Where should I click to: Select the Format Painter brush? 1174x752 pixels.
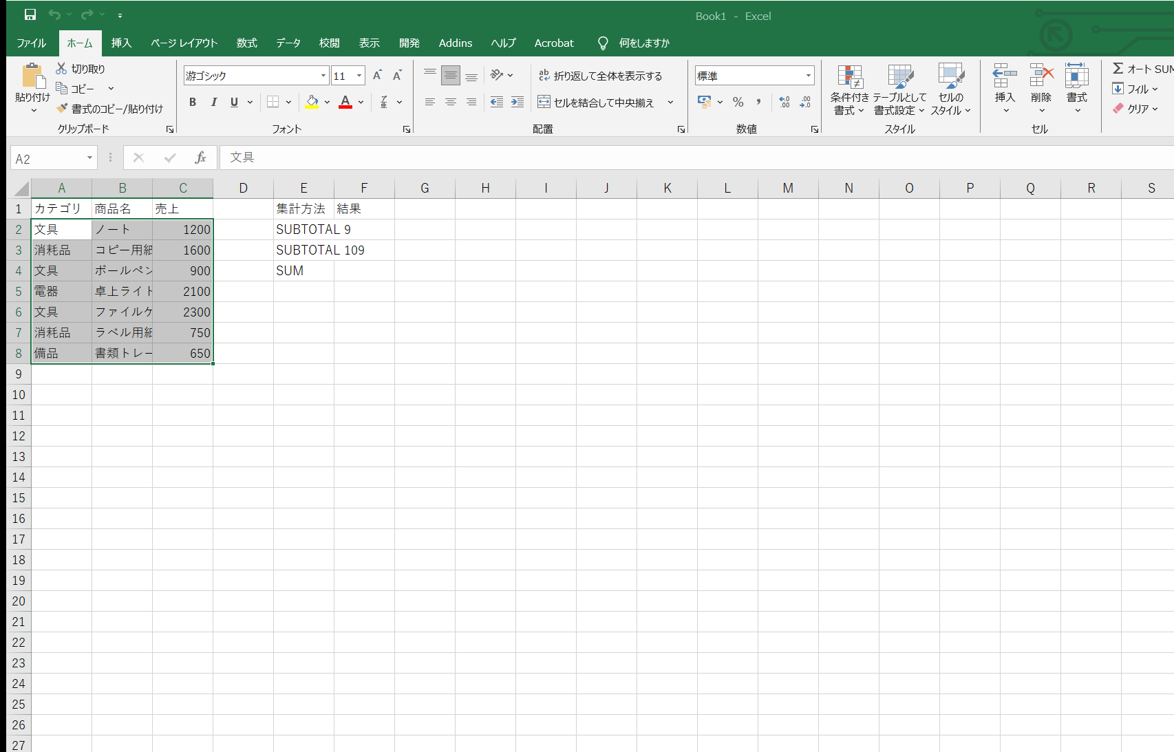click(x=63, y=108)
